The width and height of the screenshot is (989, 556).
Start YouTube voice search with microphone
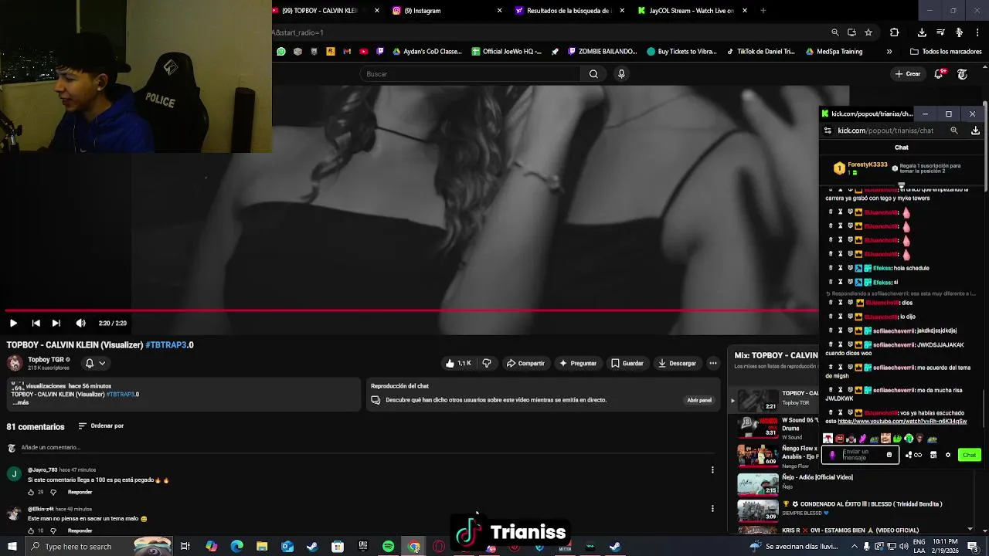(x=621, y=74)
